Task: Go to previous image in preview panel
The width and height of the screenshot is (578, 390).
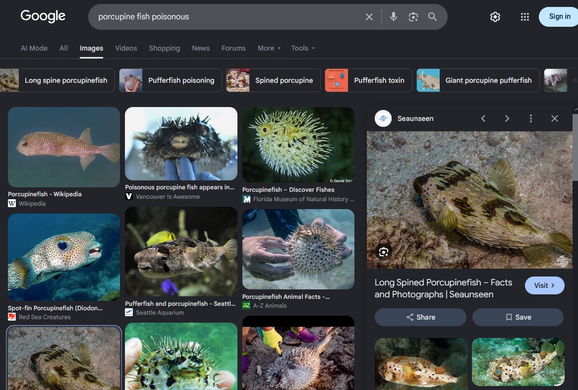Action: (483, 118)
